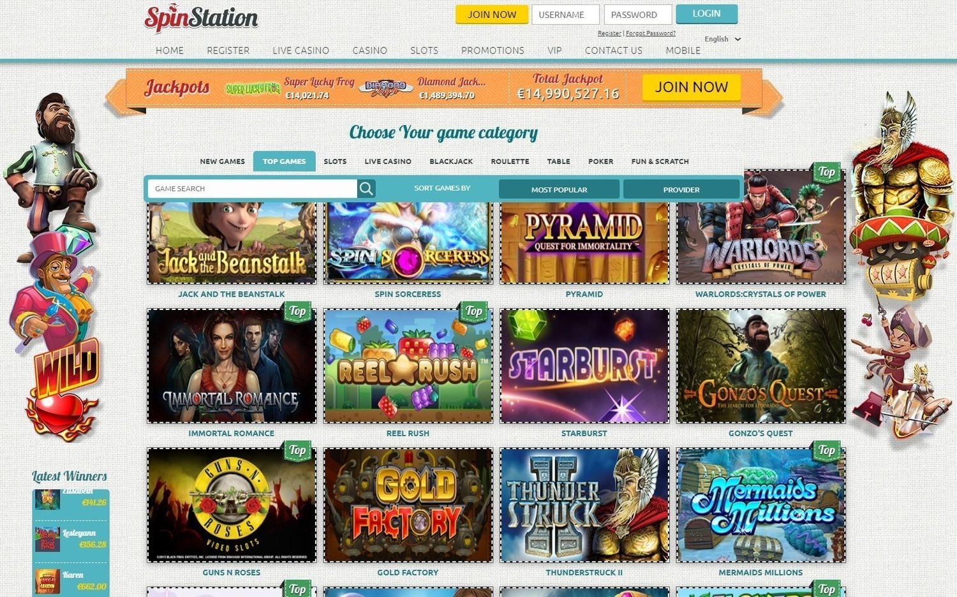
Task: Click the yellow Join Now header button
Action: pyautogui.click(x=492, y=15)
